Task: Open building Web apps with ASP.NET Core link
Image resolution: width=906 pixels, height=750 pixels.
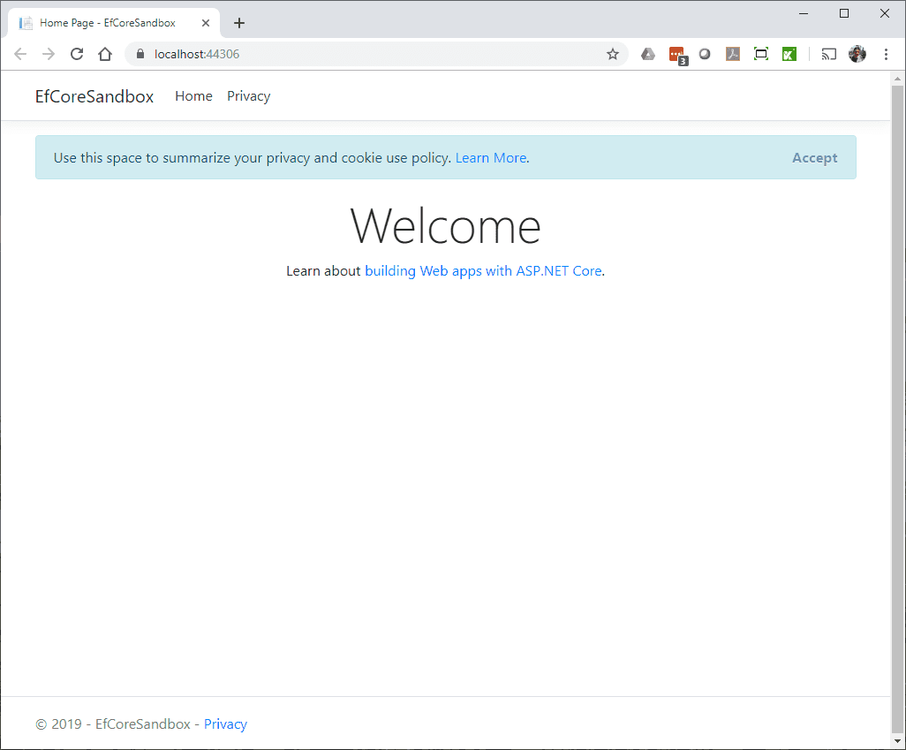Action: pyautogui.click(x=483, y=271)
